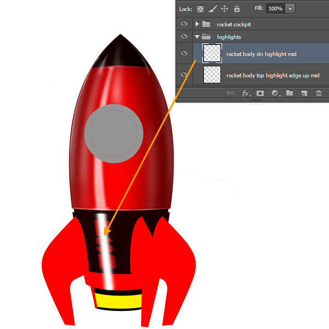Hide the rocket cockpit group
Screen dimensions: 329x329
click(184, 24)
